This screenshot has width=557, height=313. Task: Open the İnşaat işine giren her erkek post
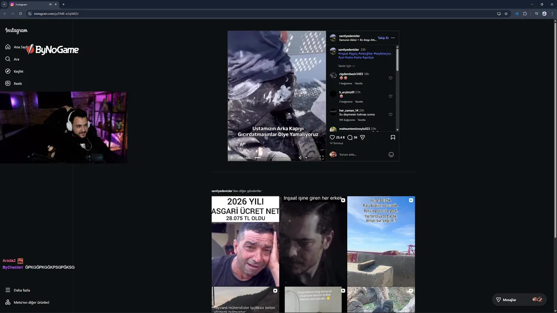(x=313, y=241)
